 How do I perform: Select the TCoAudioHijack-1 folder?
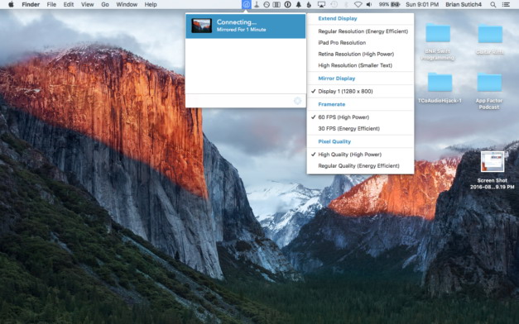point(440,88)
